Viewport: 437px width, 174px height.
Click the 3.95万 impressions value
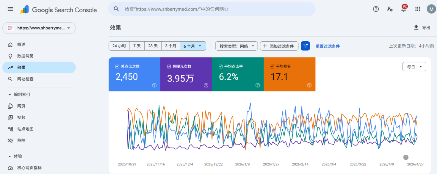181,78
